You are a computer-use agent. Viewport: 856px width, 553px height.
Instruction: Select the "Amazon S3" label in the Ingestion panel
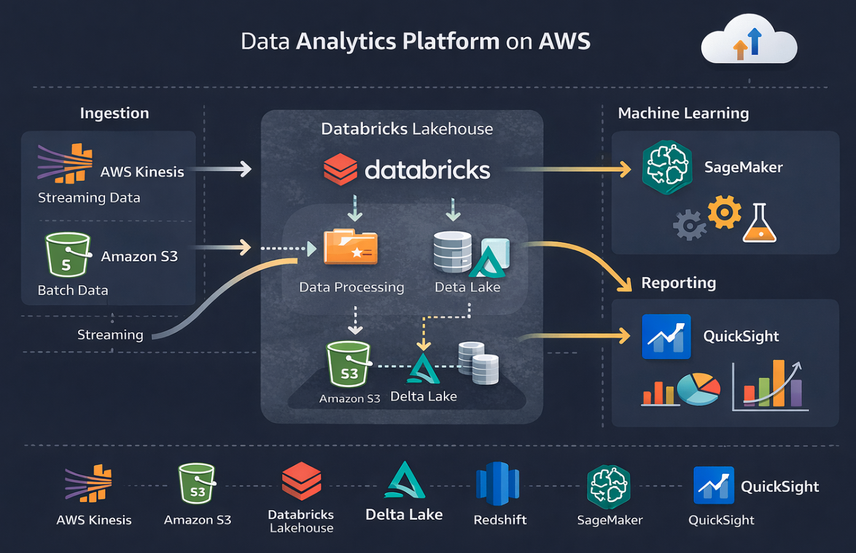click(x=139, y=256)
